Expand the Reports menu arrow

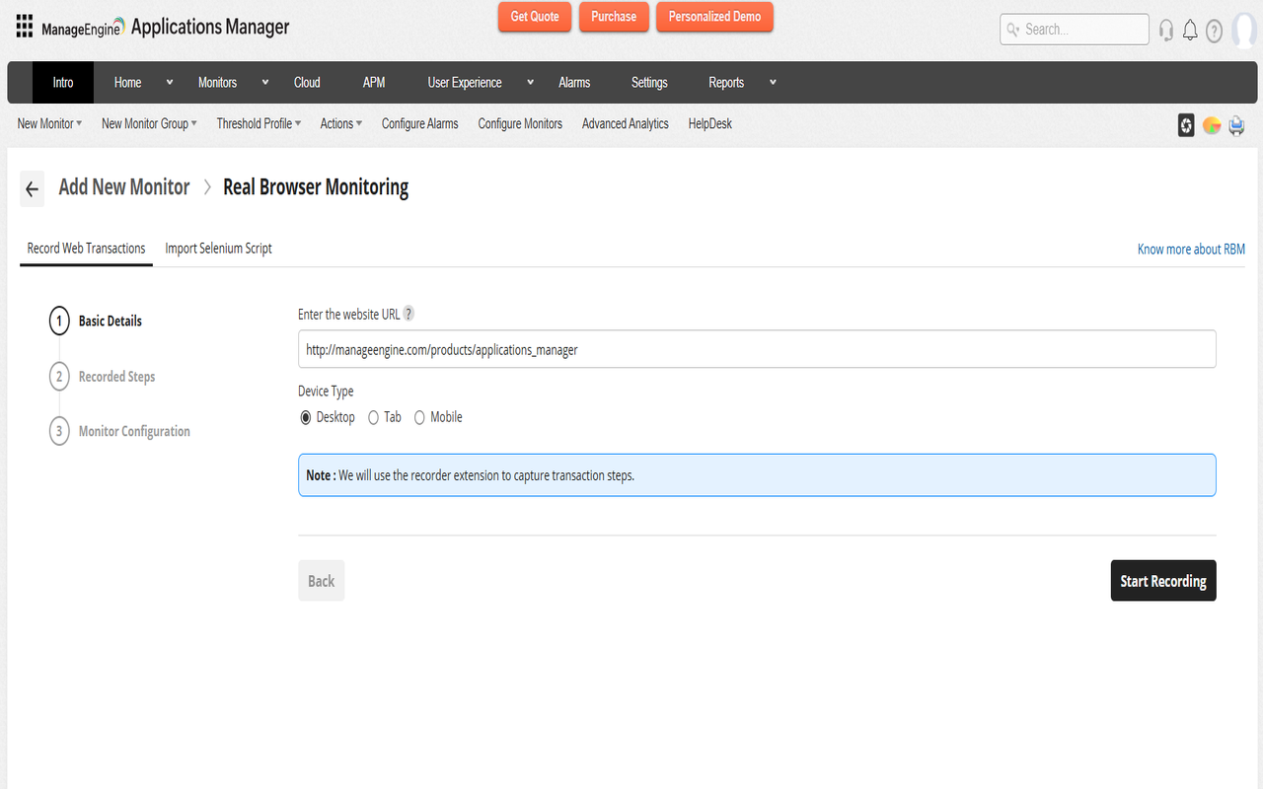pos(773,82)
